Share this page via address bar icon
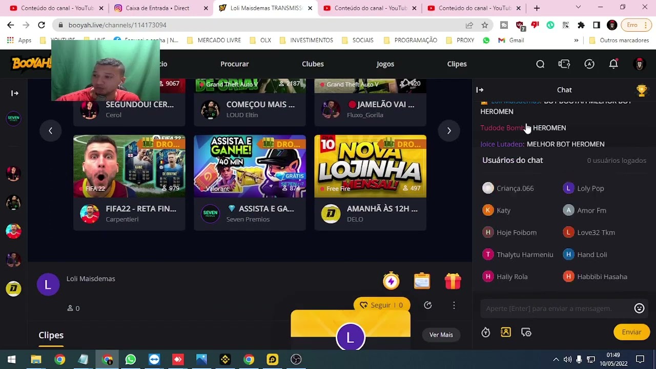The height and width of the screenshot is (369, 656). pyautogui.click(x=469, y=25)
